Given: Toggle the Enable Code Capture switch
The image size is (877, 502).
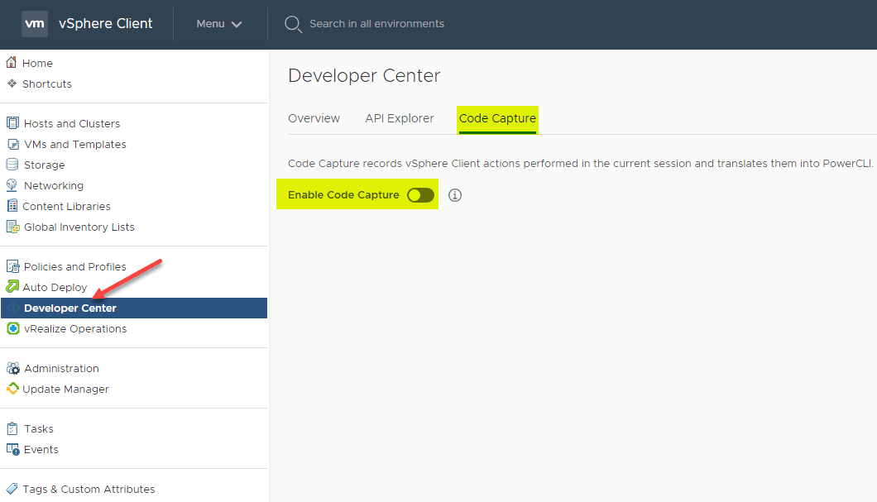Looking at the screenshot, I should 420,195.
